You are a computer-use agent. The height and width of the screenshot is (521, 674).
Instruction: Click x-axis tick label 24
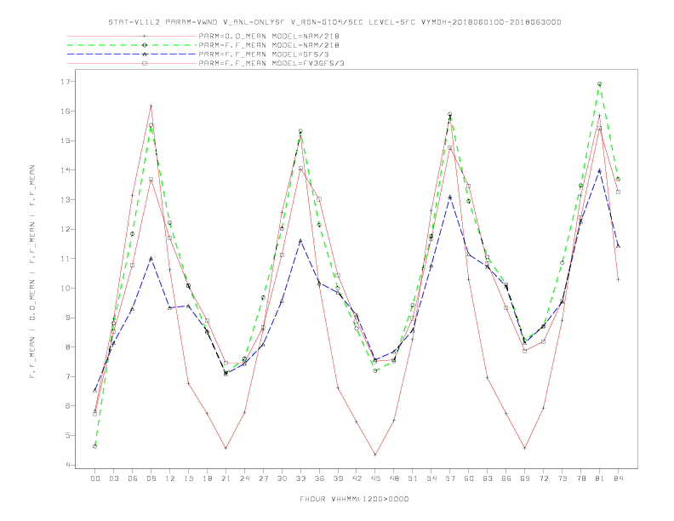244,478
